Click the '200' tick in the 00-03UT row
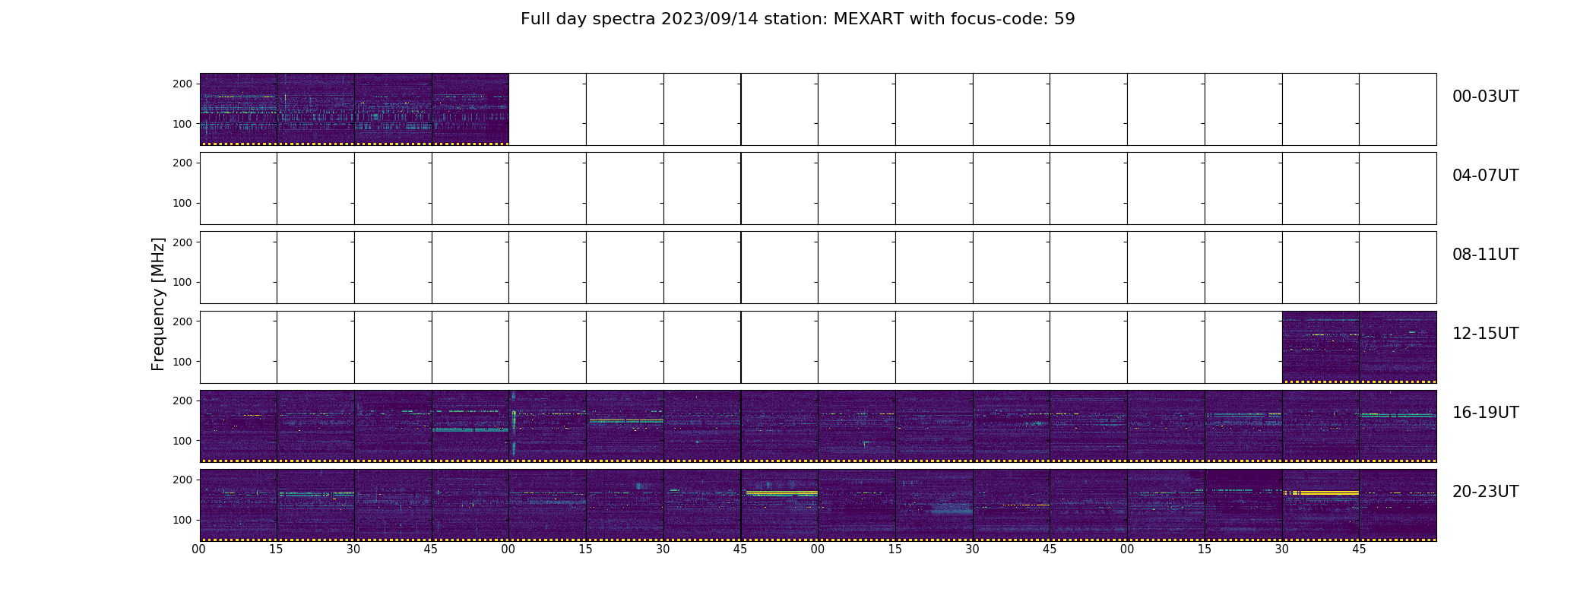This screenshot has width=1596, height=608. click(x=182, y=84)
